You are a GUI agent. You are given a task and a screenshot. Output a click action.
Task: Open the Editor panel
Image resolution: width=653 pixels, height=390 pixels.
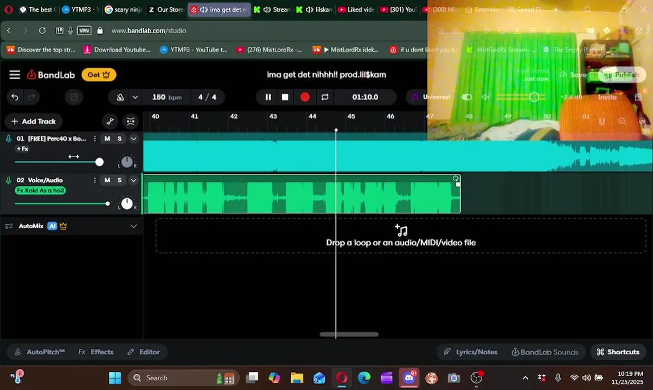click(143, 352)
